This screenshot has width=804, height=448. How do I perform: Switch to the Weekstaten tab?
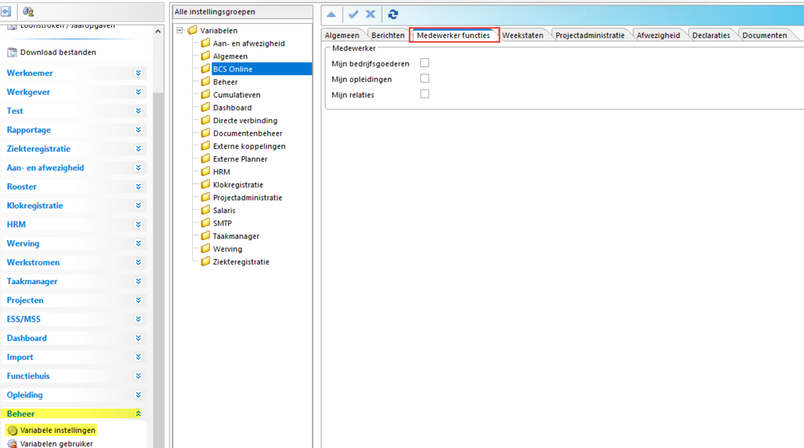click(523, 35)
